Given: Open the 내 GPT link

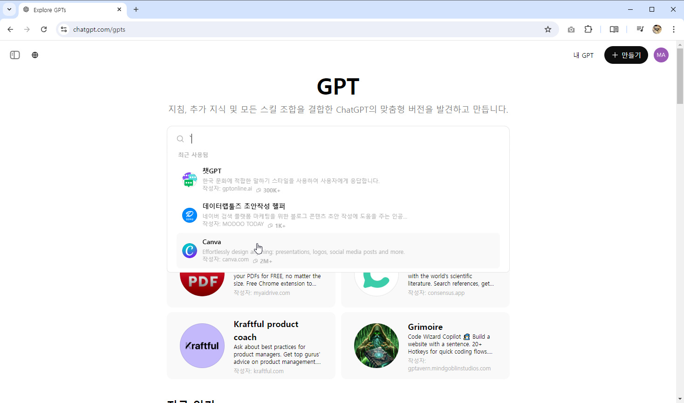Looking at the screenshot, I should click(x=583, y=55).
